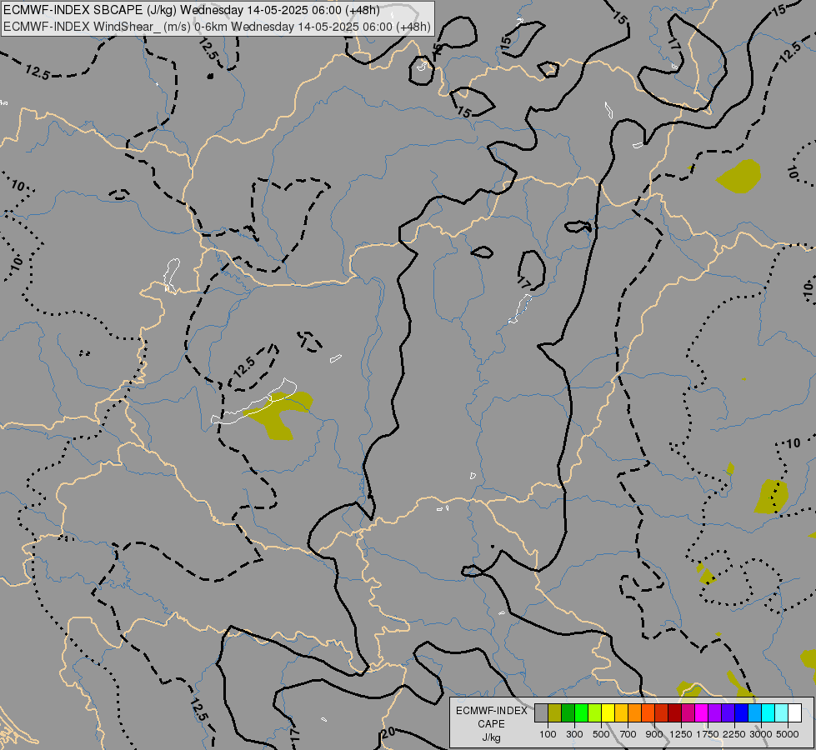Click the dark red legend swatch
Screen dimensions: 816x750
(x=675, y=713)
